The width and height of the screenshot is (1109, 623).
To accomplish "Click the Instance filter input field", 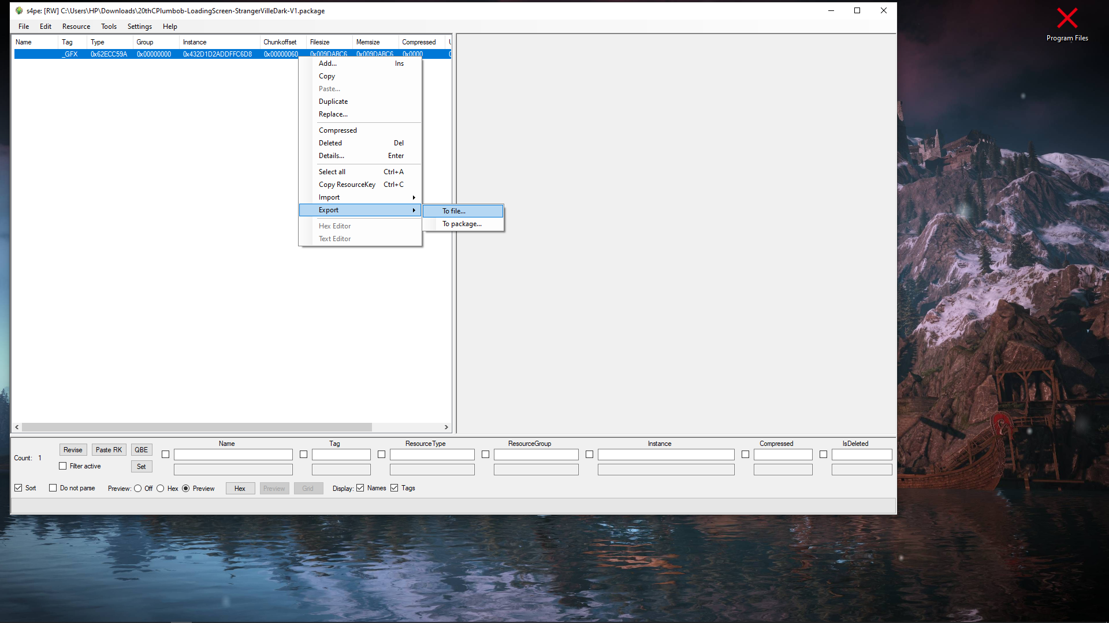I will click(665, 455).
